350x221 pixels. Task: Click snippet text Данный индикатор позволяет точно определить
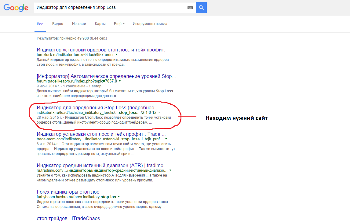78,60
